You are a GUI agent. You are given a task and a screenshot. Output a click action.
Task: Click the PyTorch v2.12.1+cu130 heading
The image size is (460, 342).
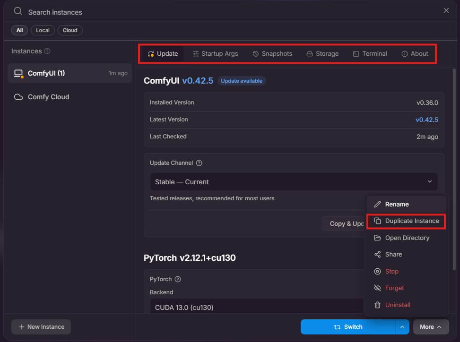(x=190, y=258)
